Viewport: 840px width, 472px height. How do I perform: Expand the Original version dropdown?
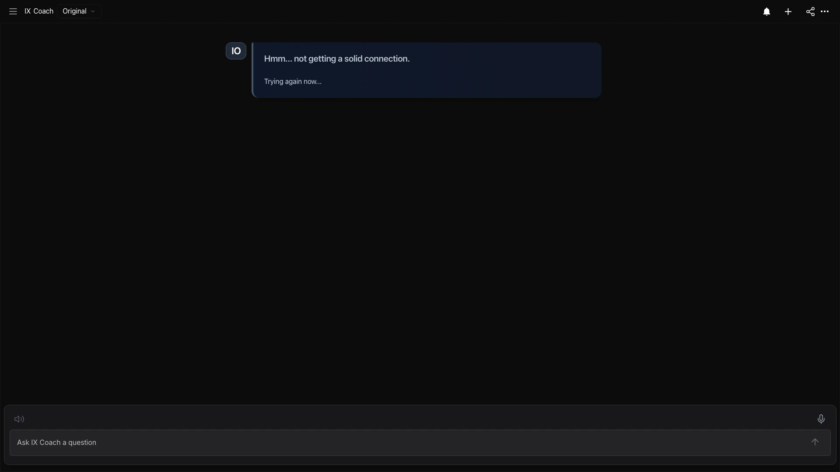point(79,11)
